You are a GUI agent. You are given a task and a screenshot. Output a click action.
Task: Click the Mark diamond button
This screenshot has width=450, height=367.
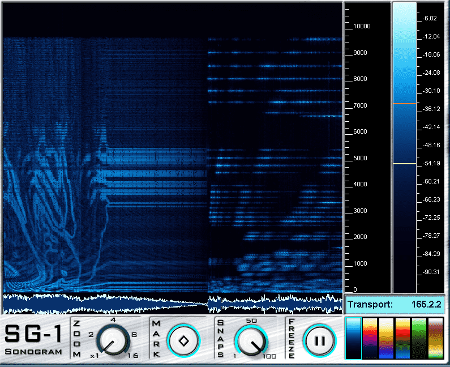point(183,341)
